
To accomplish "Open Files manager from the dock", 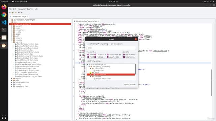I will (4, 37).
